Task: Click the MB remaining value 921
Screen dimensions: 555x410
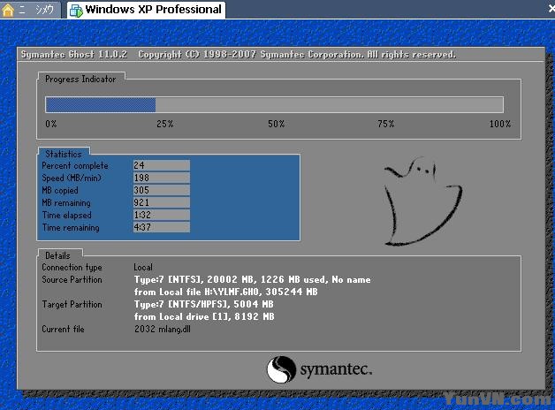Action: tap(162, 202)
